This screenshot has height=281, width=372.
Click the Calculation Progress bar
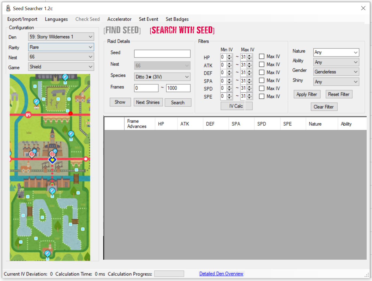tap(169, 274)
